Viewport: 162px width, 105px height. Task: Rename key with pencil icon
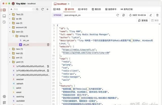pos(151,15)
